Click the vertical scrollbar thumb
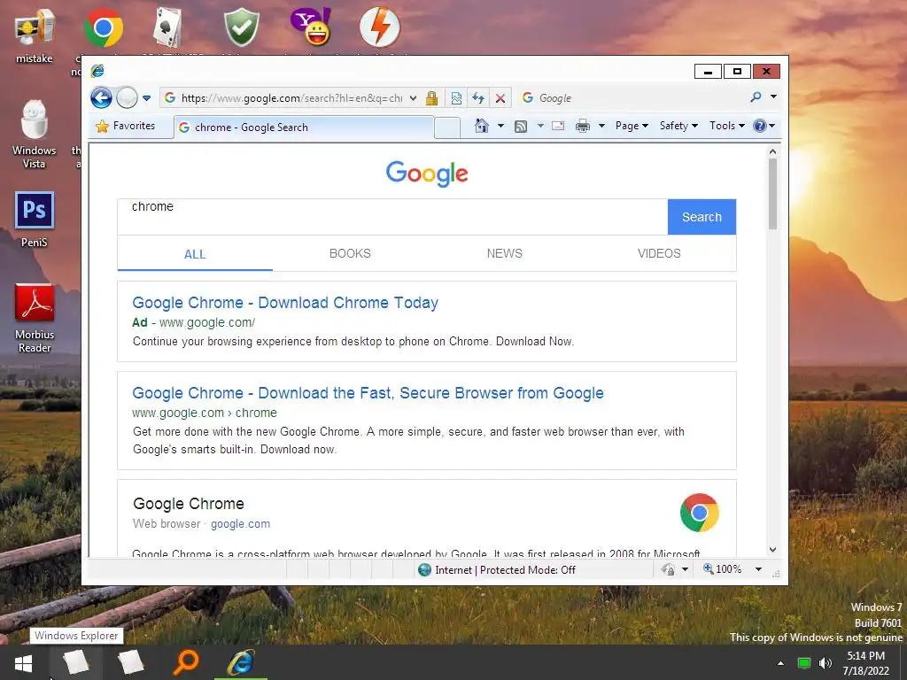Viewport: 907px width, 680px height. [772, 194]
